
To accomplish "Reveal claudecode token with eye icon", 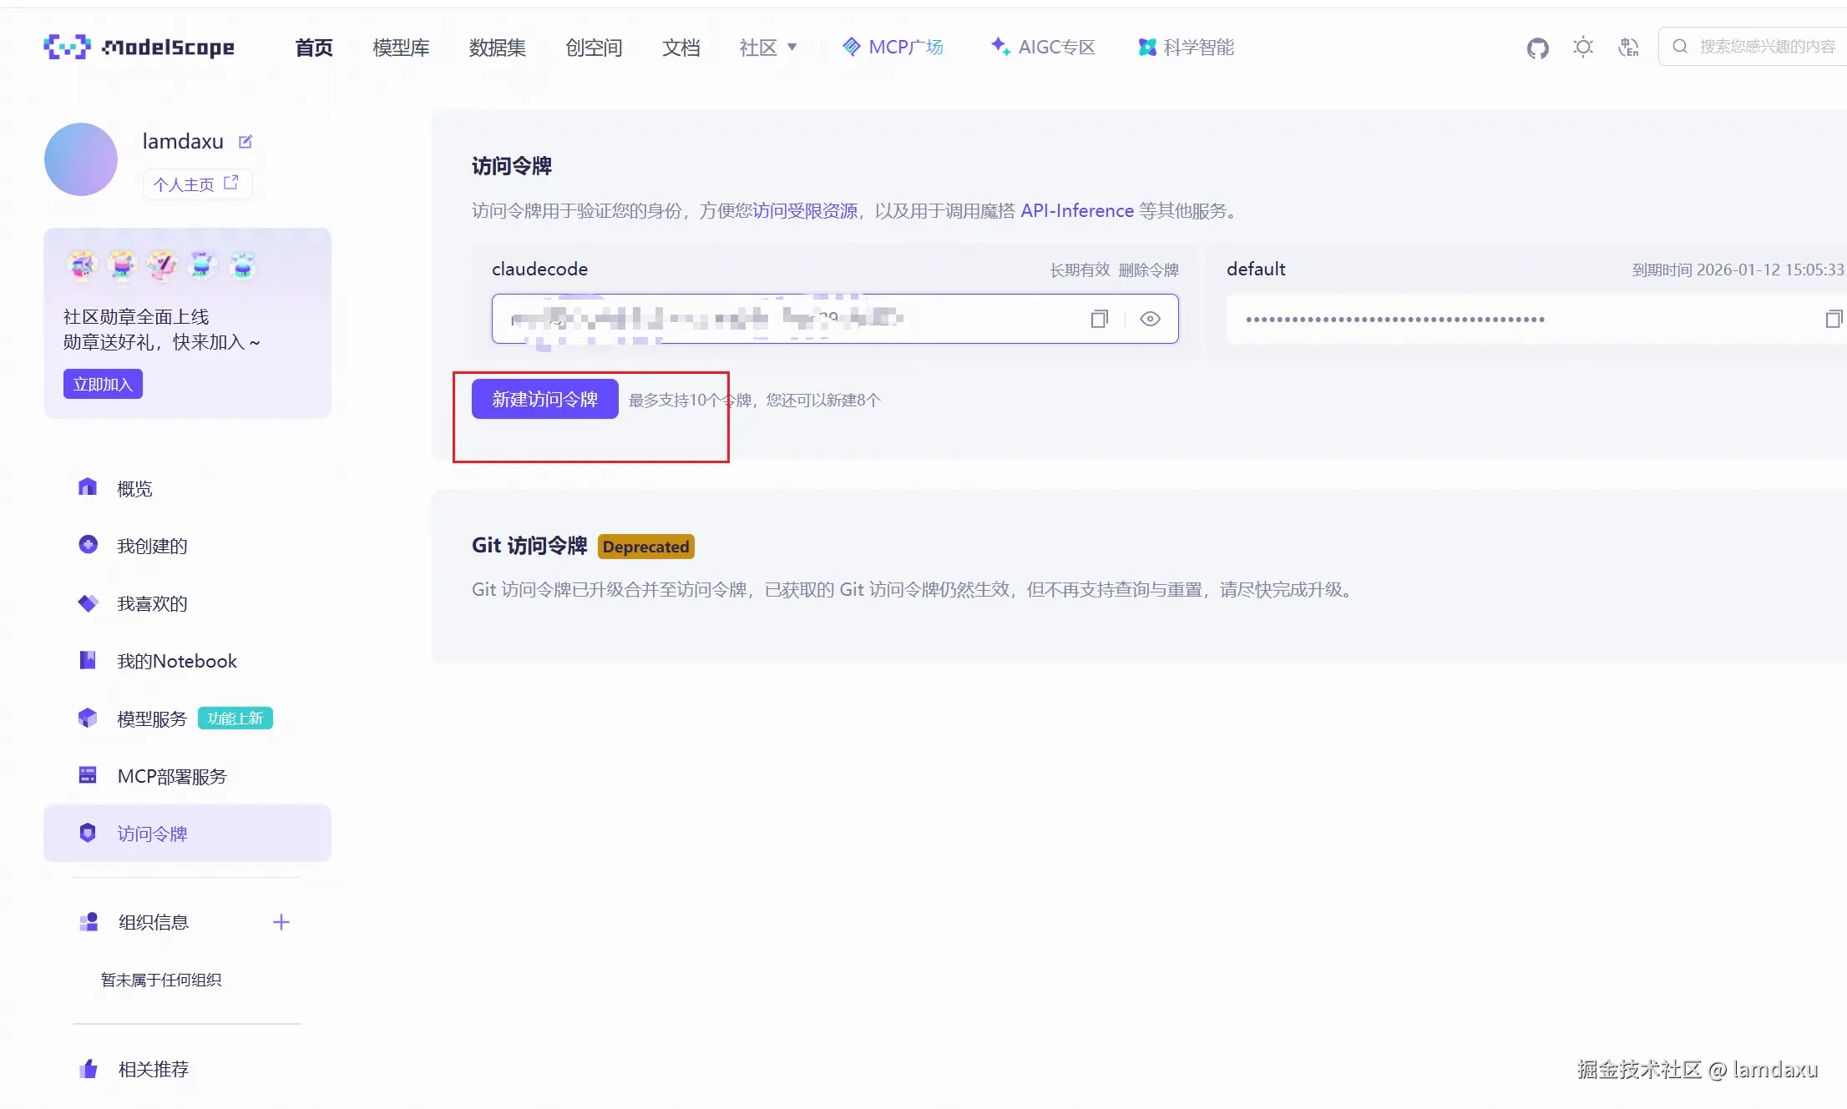I will [1150, 319].
